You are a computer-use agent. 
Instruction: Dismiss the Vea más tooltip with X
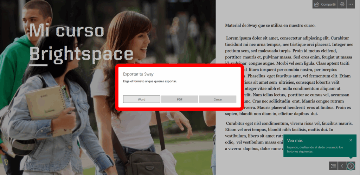coord(351,140)
